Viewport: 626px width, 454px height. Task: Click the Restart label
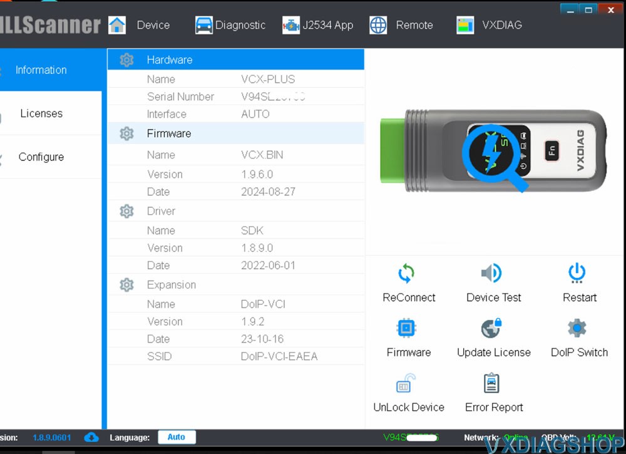(580, 297)
